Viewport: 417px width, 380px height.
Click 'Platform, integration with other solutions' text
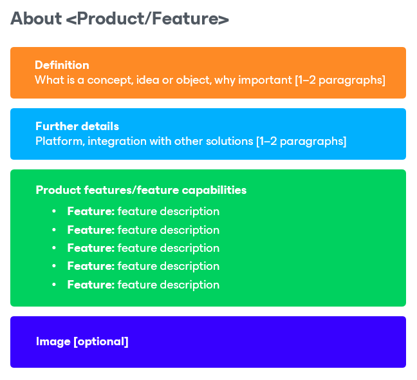[144, 141]
